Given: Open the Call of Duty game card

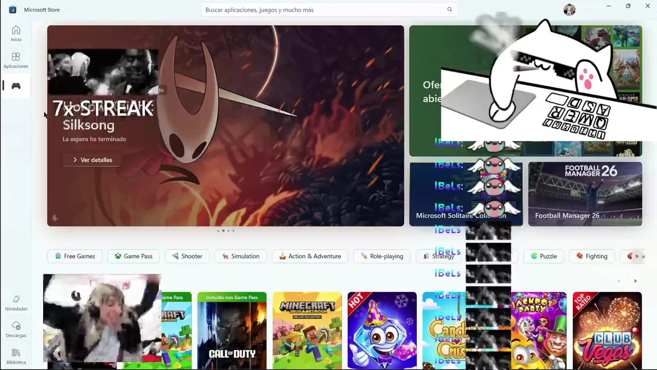Looking at the screenshot, I should pyautogui.click(x=232, y=330).
